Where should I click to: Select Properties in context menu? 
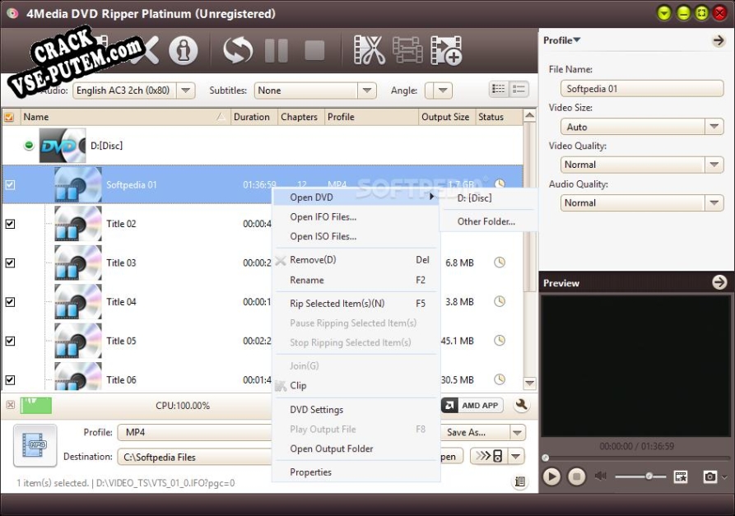click(x=356, y=472)
